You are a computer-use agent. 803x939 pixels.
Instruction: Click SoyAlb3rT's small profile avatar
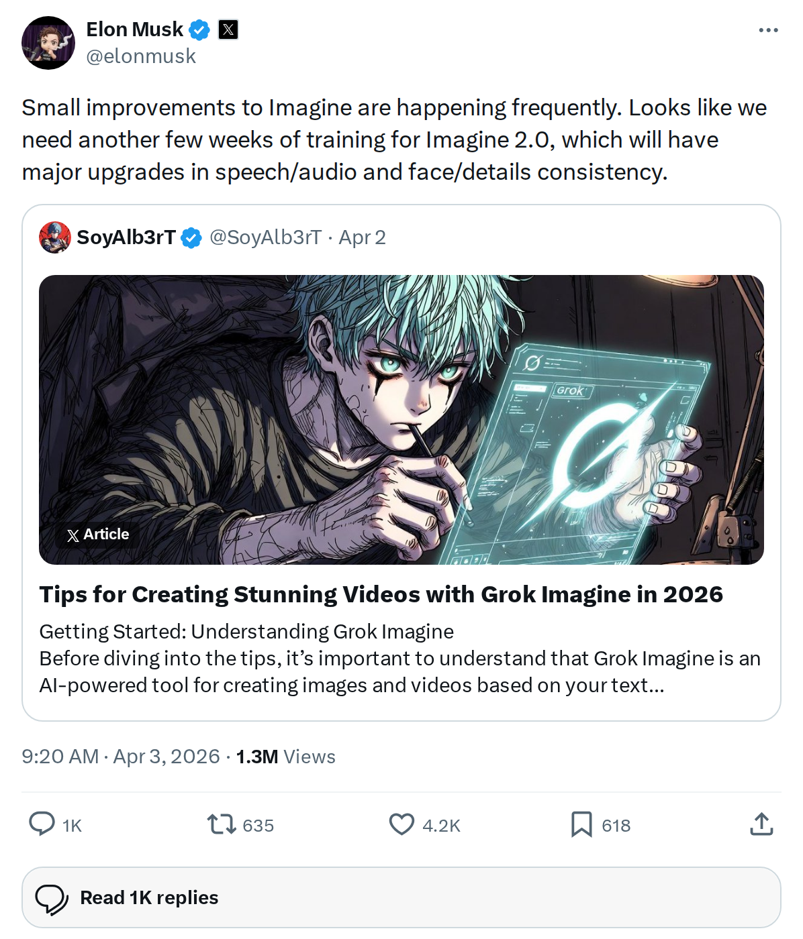click(x=55, y=237)
